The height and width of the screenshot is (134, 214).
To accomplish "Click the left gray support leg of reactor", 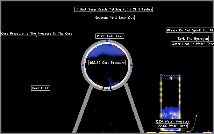I will coord(83,108).
